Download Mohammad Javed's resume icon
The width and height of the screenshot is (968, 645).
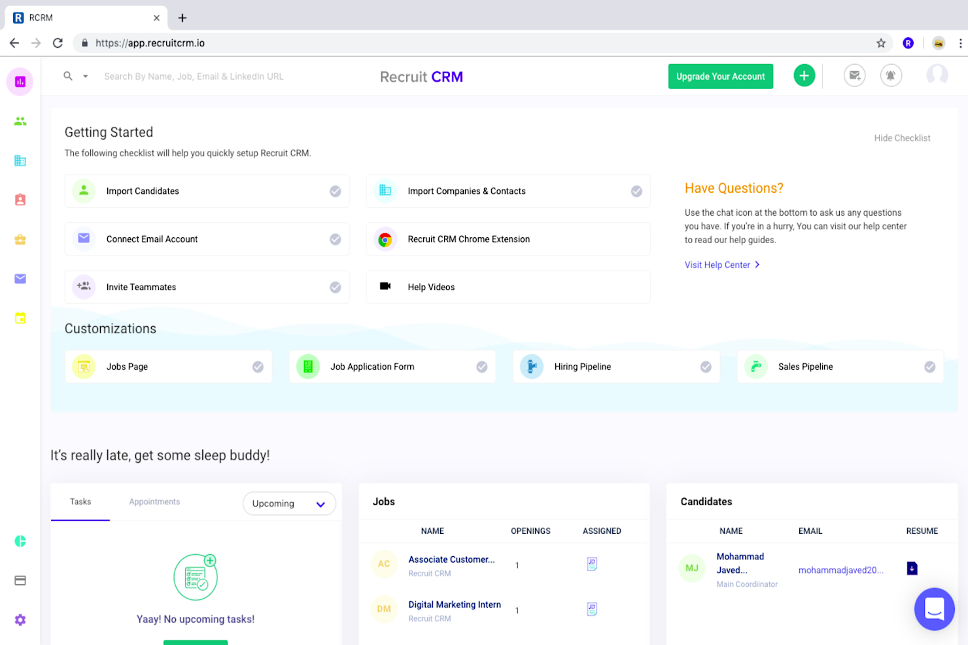[x=912, y=569]
